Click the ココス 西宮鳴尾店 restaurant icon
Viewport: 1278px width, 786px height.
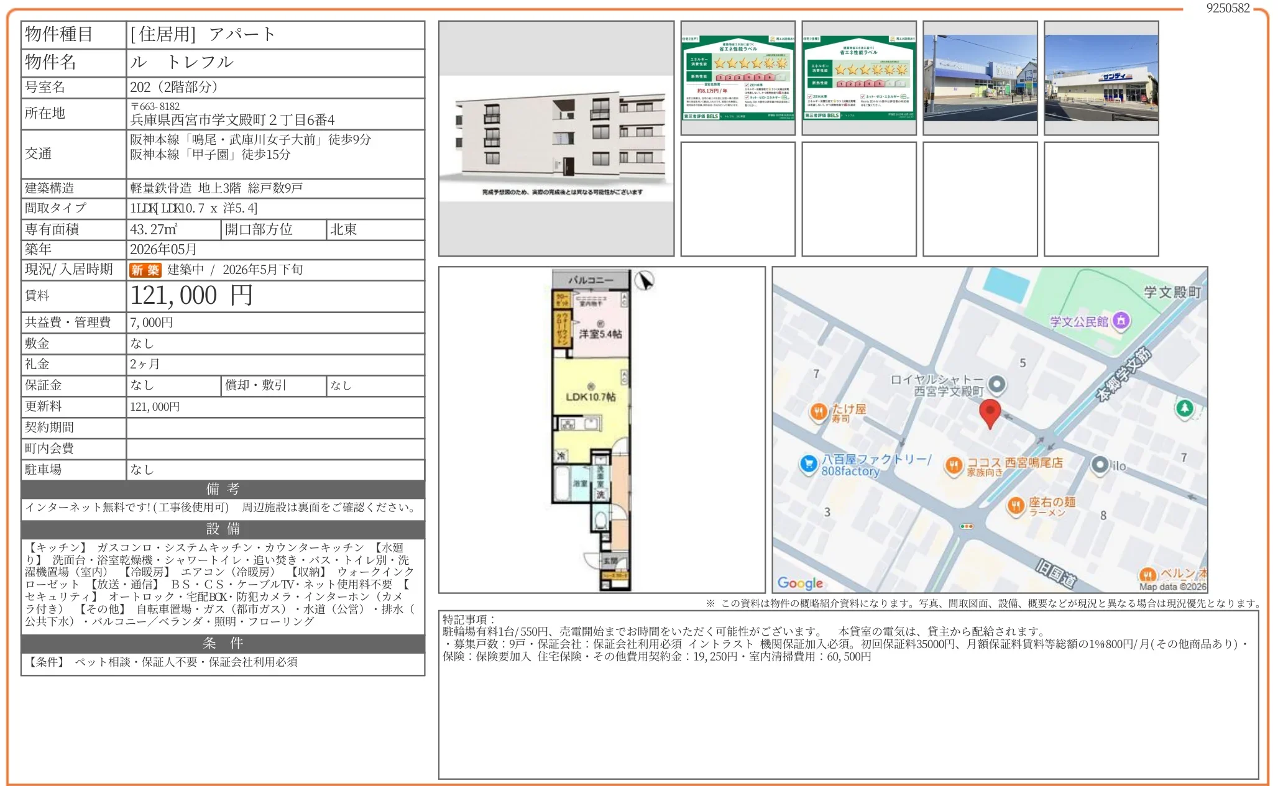953,465
